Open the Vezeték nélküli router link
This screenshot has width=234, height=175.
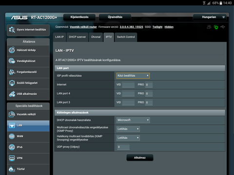pos(83,27)
